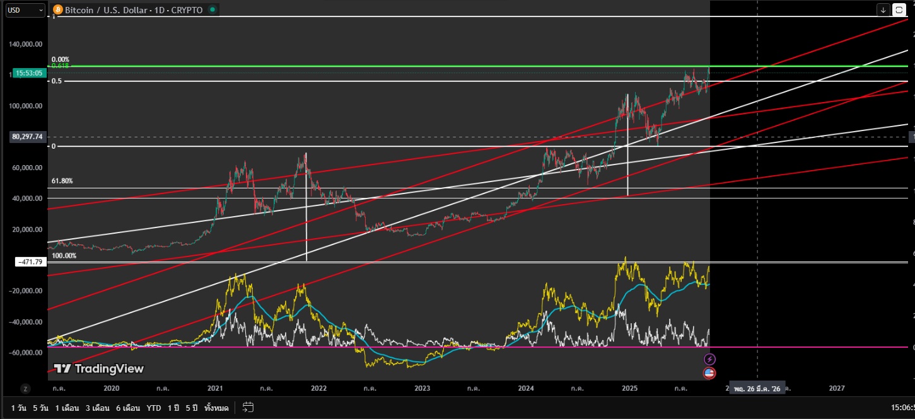This screenshot has height=419, width=915.
Task: Click the 61.80% Fibonacci level label
Action: (62, 181)
